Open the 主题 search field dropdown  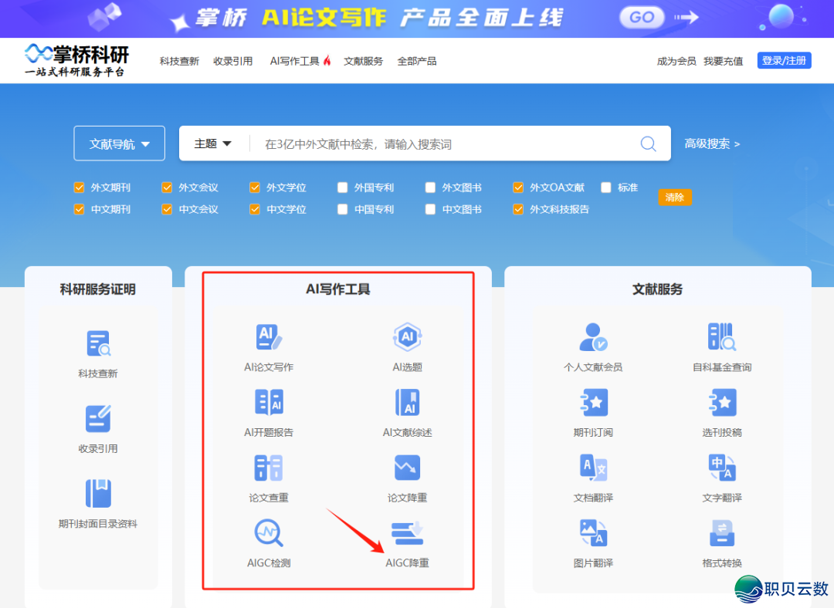(213, 144)
